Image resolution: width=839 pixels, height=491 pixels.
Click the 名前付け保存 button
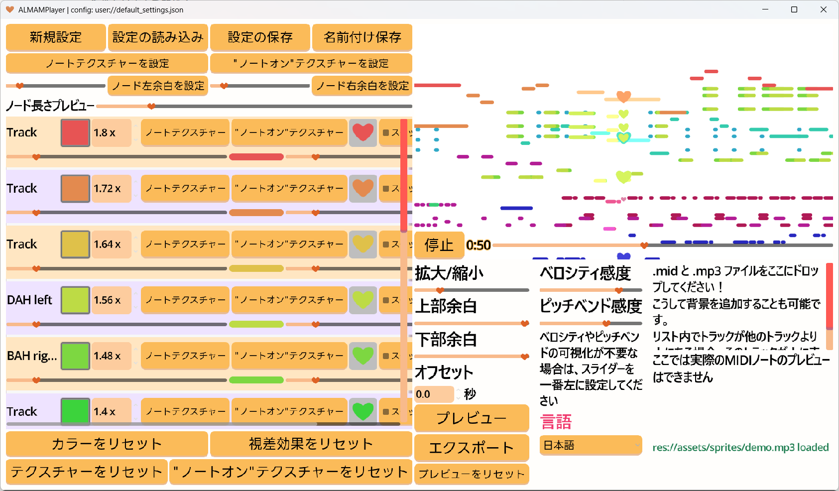click(362, 37)
